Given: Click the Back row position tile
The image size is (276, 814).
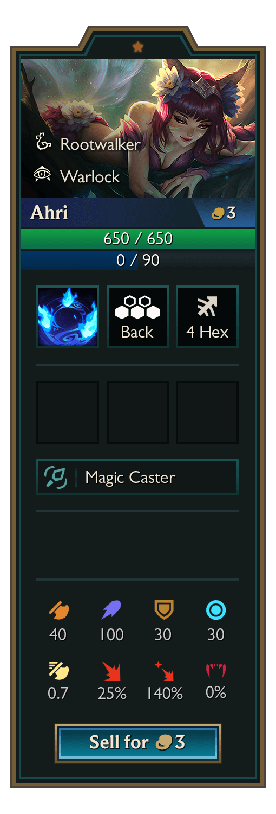Looking at the screenshot, I should pos(137,317).
